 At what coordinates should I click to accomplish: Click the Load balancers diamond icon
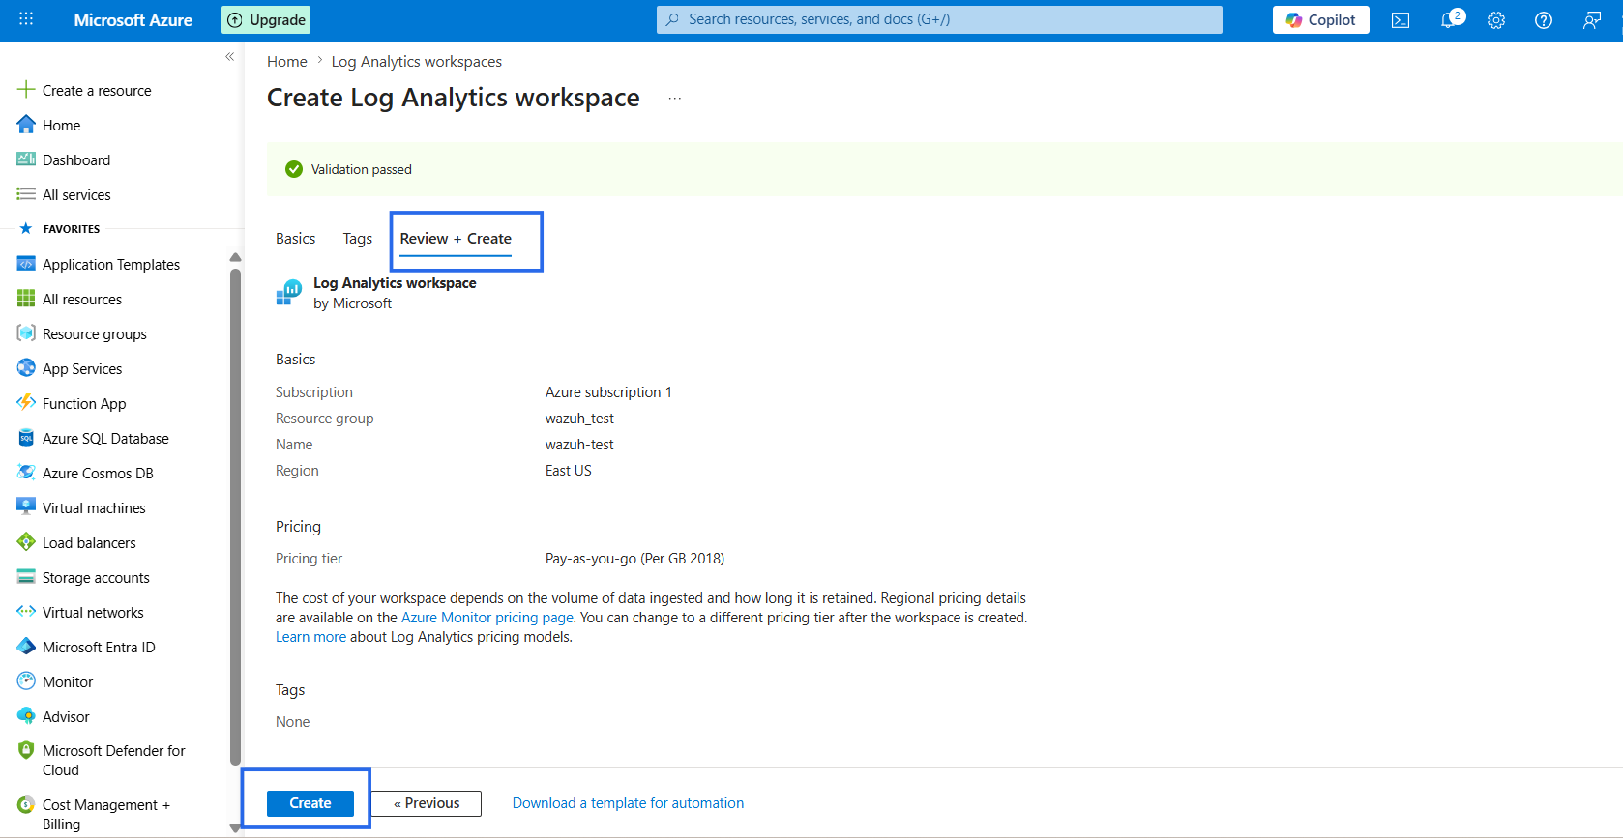[x=26, y=542]
